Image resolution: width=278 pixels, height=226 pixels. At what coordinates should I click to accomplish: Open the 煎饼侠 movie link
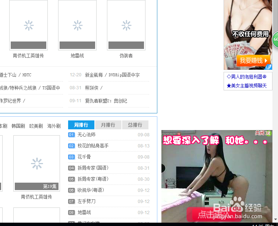[x=94, y=88]
